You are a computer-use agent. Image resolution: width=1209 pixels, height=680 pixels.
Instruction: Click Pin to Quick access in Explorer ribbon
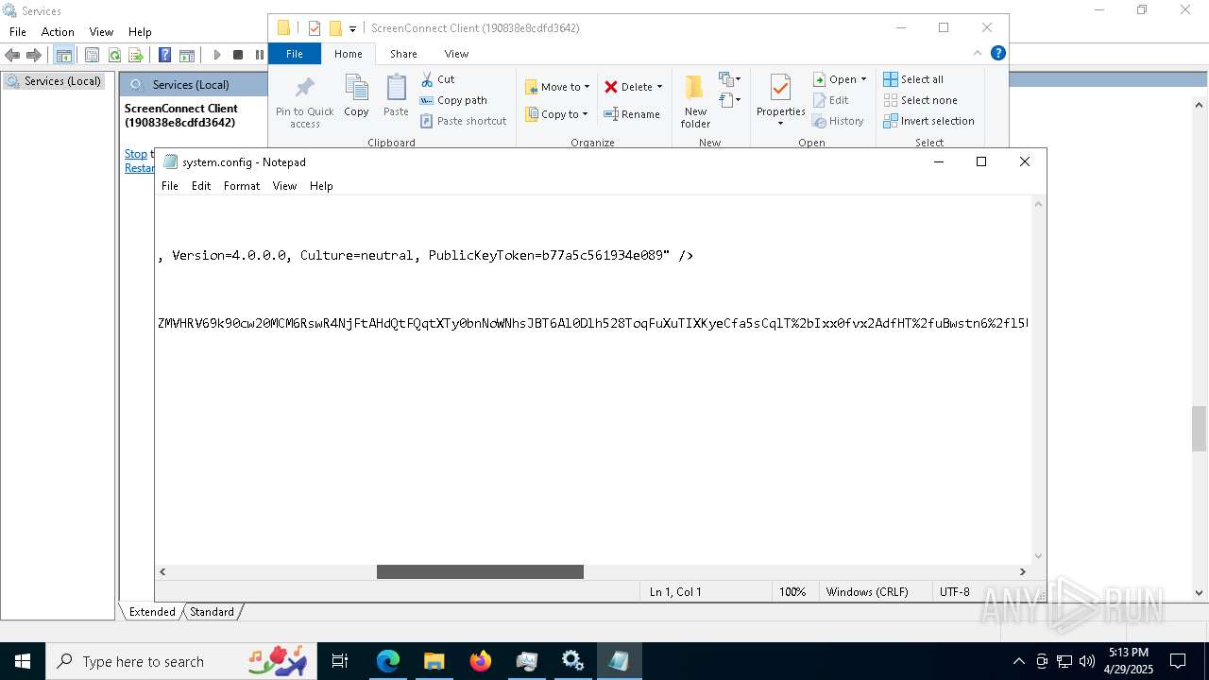point(304,101)
